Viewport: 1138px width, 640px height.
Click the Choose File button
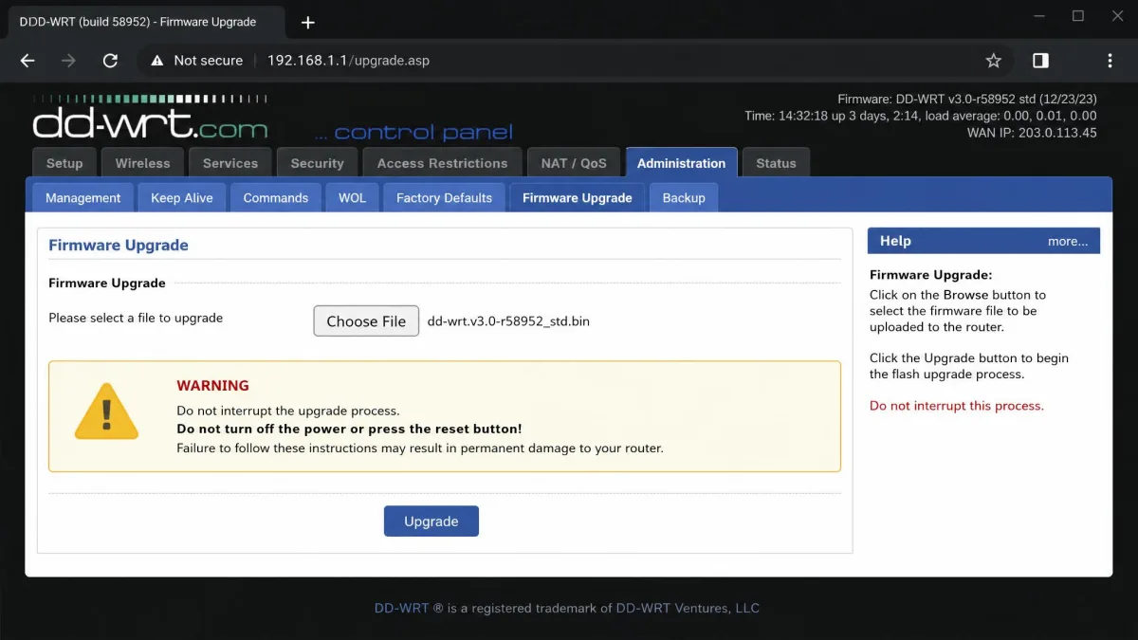coord(366,321)
